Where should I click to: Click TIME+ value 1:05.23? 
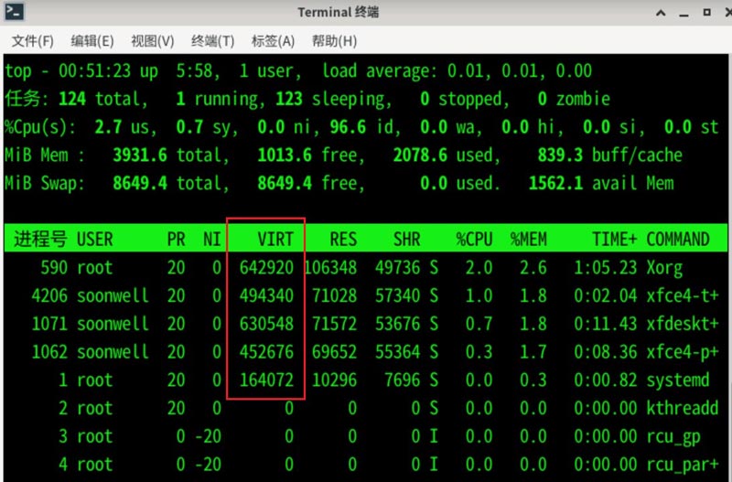pyautogui.click(x=606, y=268)
